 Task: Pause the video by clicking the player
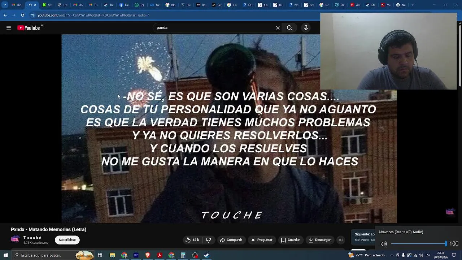point(229,129)
